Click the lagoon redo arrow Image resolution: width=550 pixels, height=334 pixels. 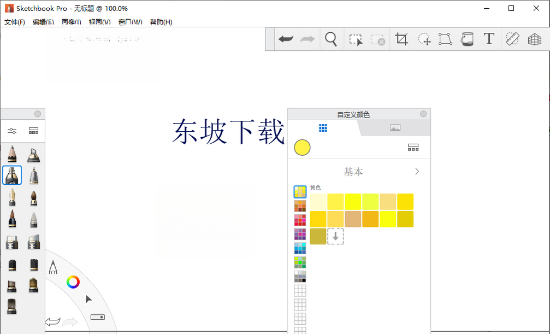(70, 321)
